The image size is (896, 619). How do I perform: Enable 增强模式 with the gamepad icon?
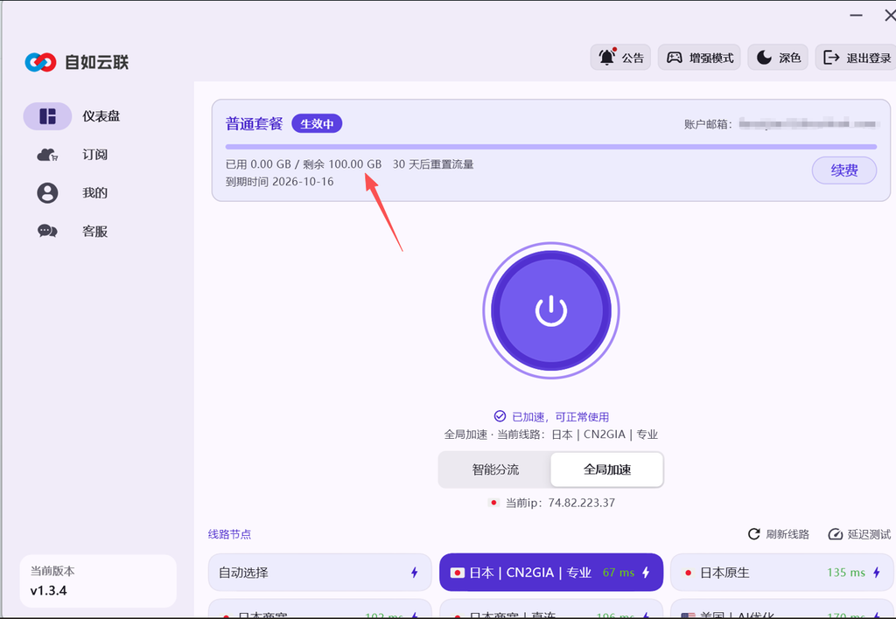[675, 58]
